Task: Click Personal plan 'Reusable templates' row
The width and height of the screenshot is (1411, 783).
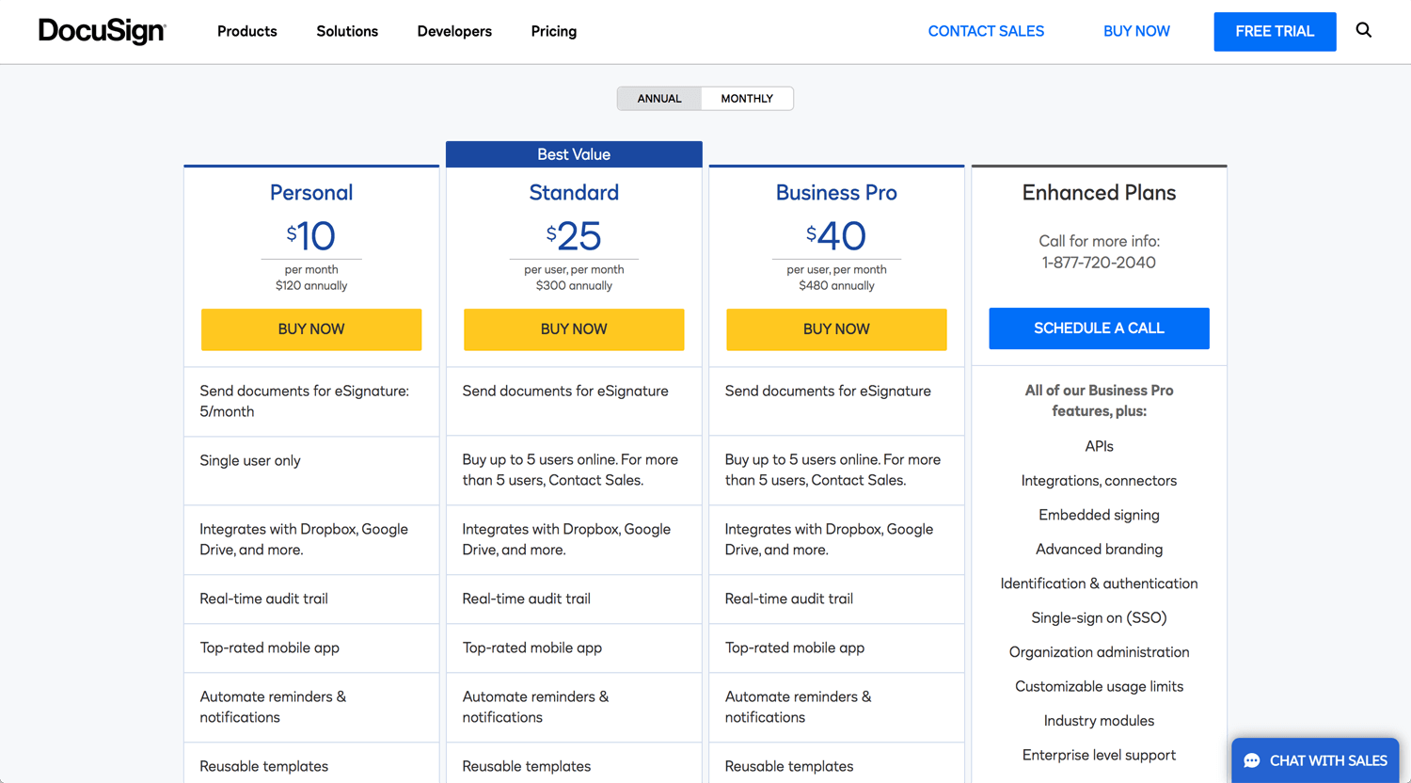Action: tap(311, 763)
